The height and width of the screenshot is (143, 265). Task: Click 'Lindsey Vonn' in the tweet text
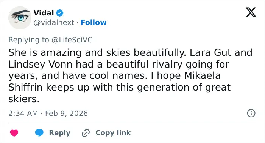(x=41, y=64)
